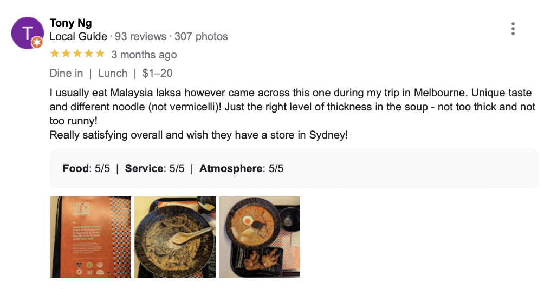The width and height of the screenshot is (557, 289).
Task: Open the laksa bowl with egg photo
Action: [x=260, y=237]
